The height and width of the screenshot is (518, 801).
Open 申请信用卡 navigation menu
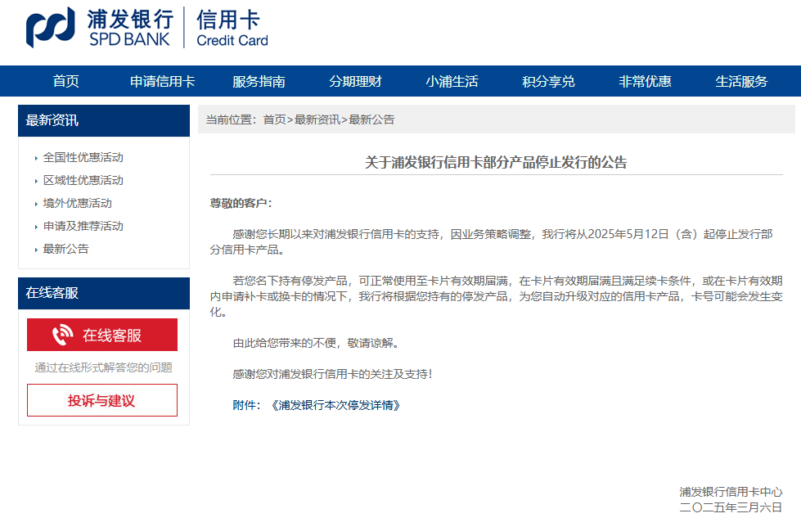click(163, 81)
